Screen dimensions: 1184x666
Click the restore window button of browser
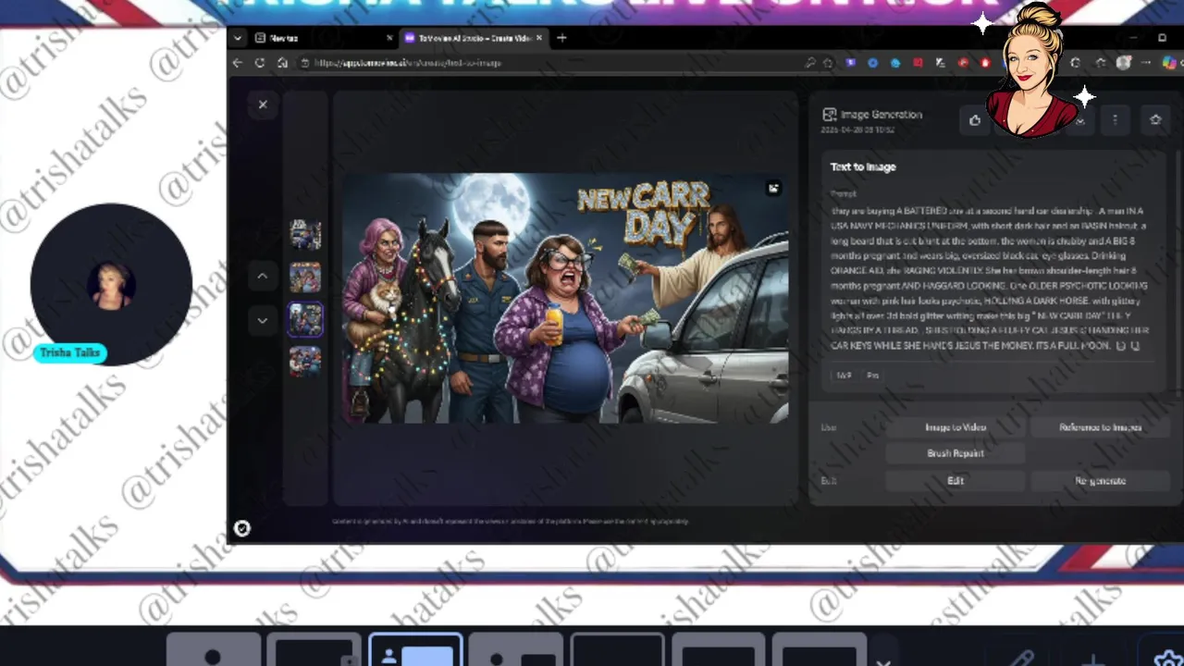pyautogui.click(x=1162, y=38)
